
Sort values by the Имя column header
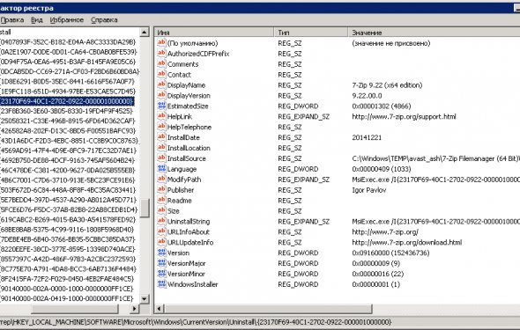(214, 33)
